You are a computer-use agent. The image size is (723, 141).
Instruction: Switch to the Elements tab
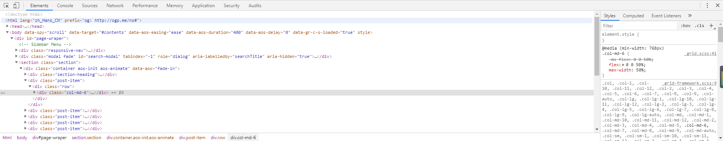click(39, 5)
